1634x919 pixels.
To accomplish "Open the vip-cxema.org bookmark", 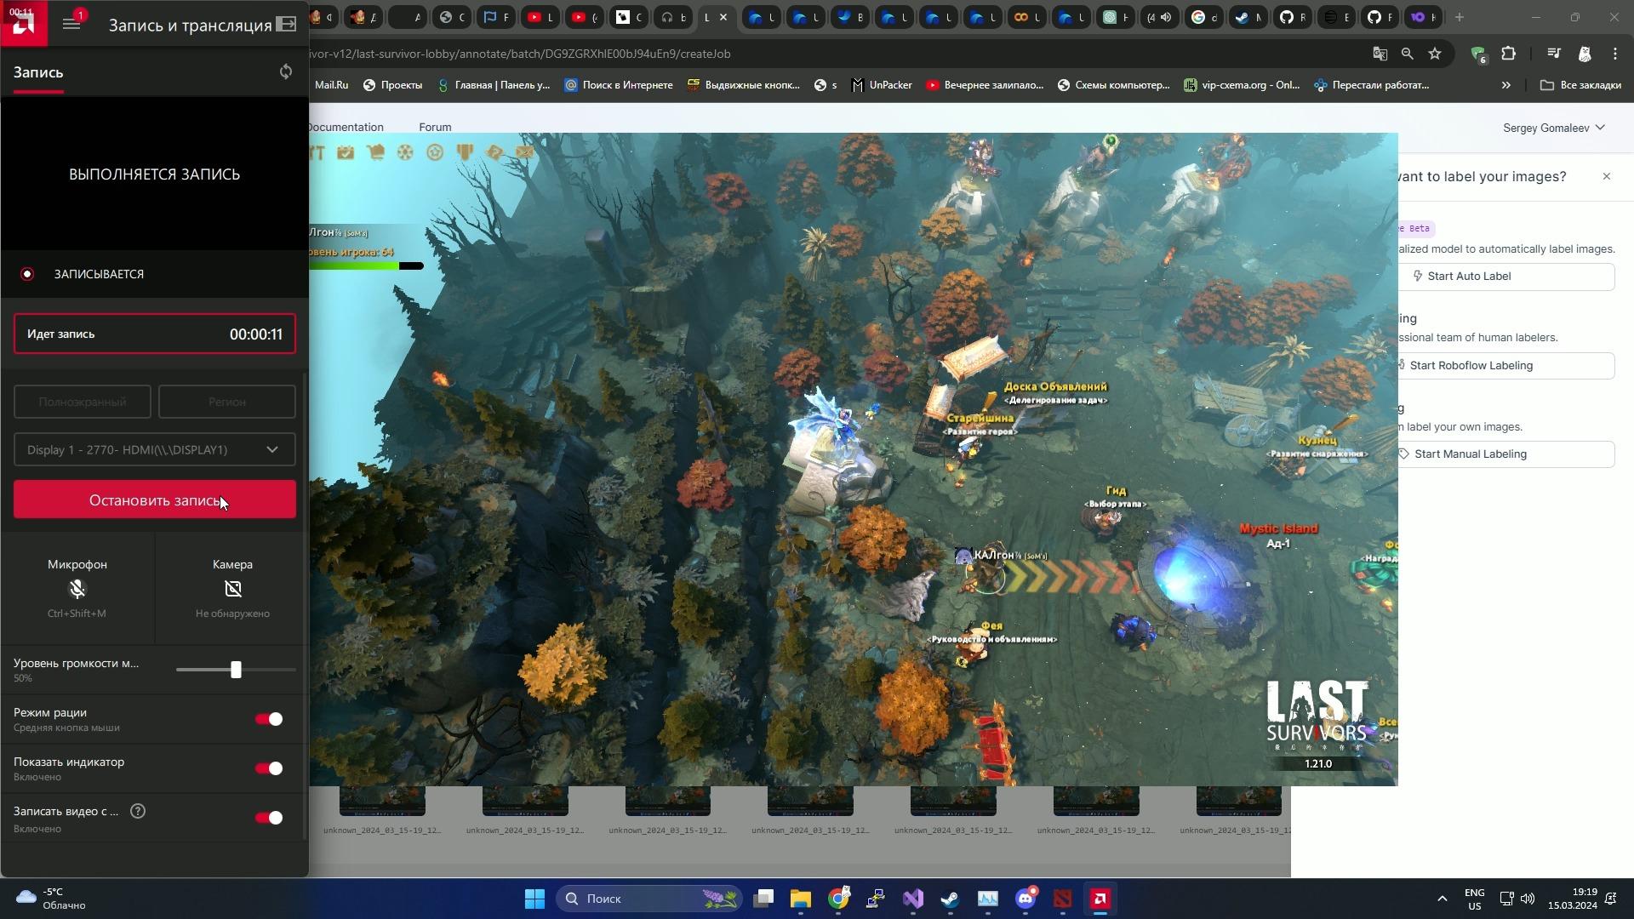I will (1242, 85).
